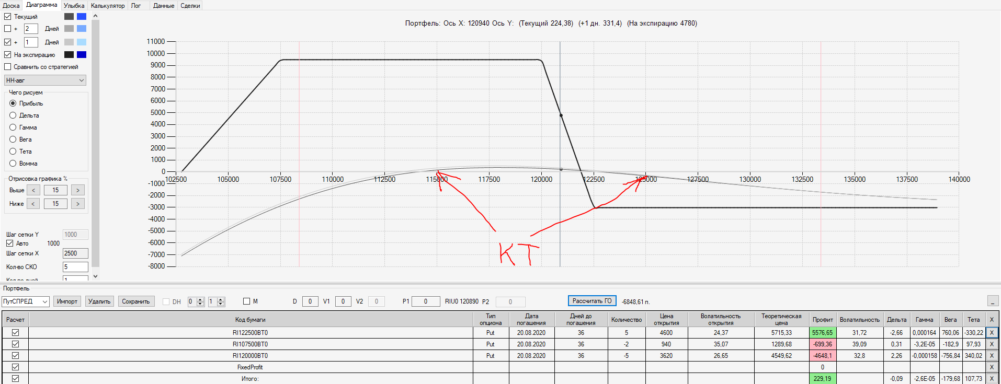Click the D value input field
This screenshot has width=1001, height=384.
(x=310, y=301)
